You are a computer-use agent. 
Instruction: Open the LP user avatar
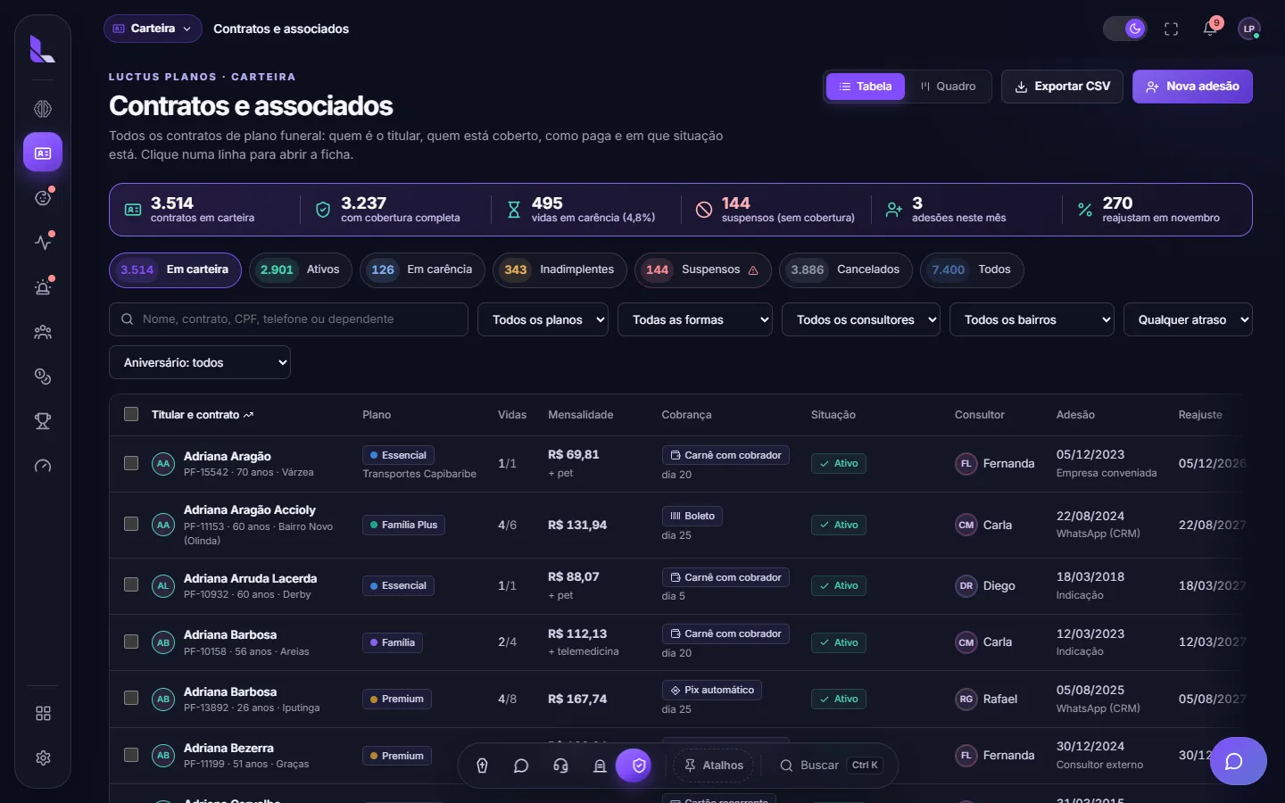tap(1249, 29)
